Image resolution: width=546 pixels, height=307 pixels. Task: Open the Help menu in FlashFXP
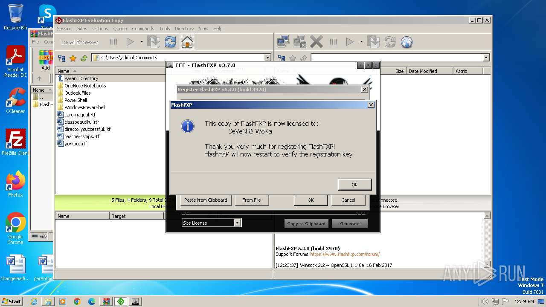pyautogui.click(x=218, y=29)
